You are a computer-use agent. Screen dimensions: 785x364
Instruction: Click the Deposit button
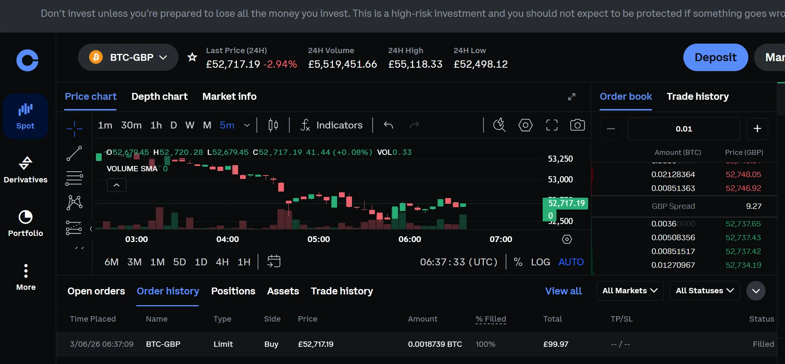[x=715, y=57]
